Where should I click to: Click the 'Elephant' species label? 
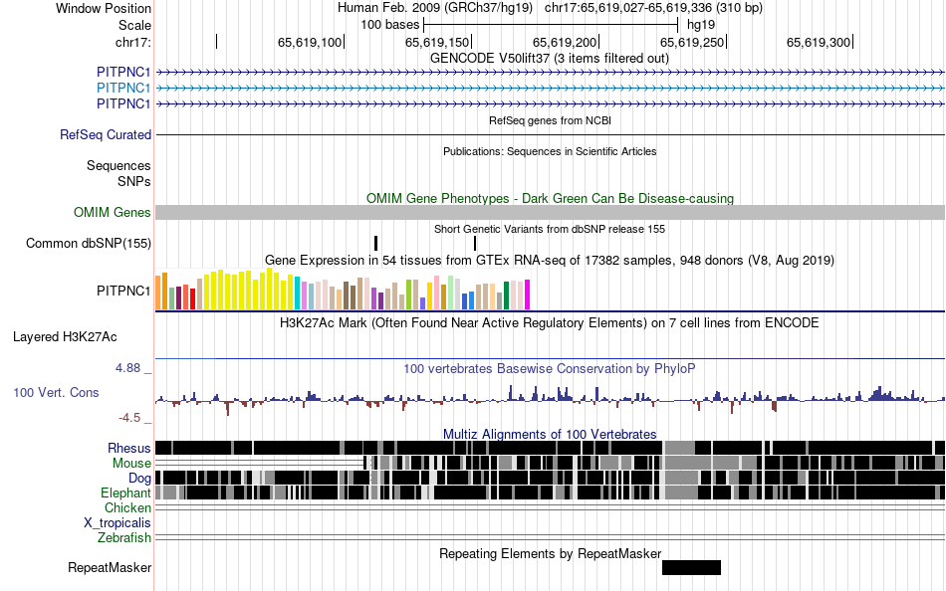tap(125, 492)
